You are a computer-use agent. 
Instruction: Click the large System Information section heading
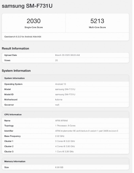(16, 70)
